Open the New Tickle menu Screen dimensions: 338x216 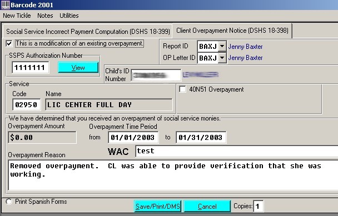click(x=17, y=16)
